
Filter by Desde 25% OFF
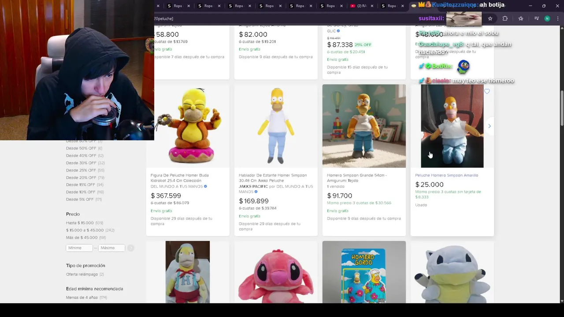coord(85,170)
